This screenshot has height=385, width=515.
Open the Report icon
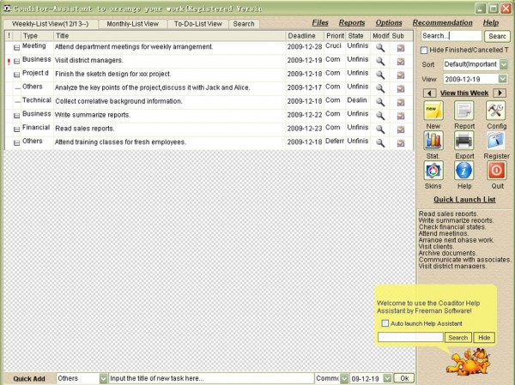464,111
